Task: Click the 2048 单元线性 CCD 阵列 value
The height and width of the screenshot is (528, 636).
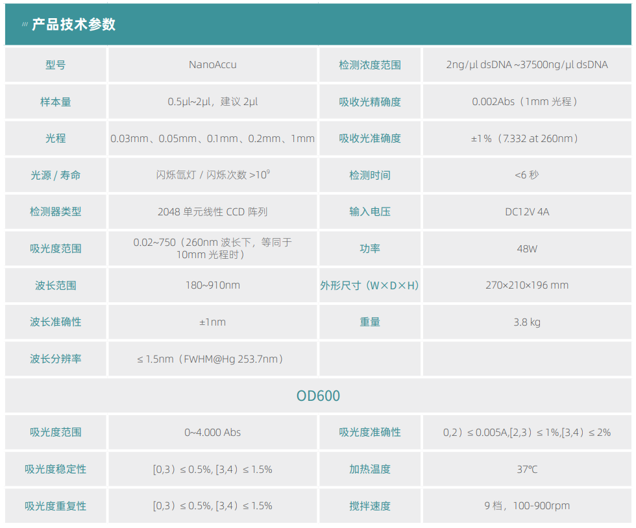Action: tap(213, 212)
